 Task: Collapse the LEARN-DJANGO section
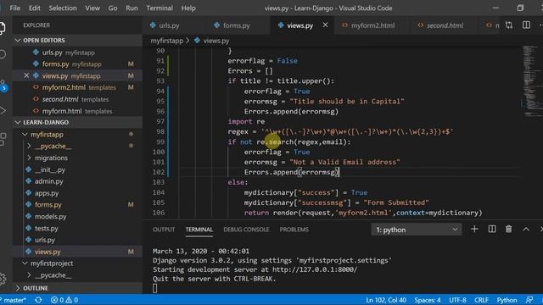[x=77, y=122]
